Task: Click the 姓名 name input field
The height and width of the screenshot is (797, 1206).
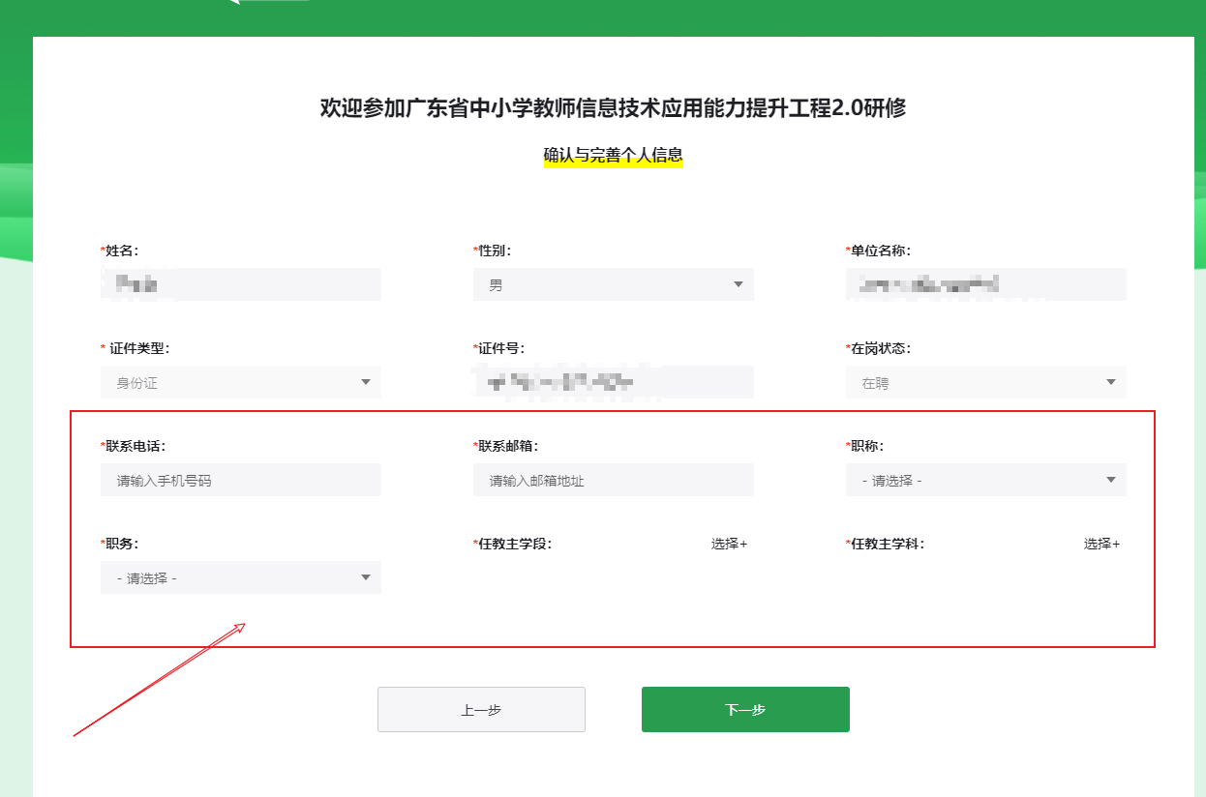Action: (241, 284)
